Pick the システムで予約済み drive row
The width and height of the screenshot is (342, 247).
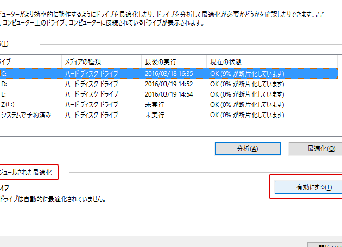(x=26, y=115)
